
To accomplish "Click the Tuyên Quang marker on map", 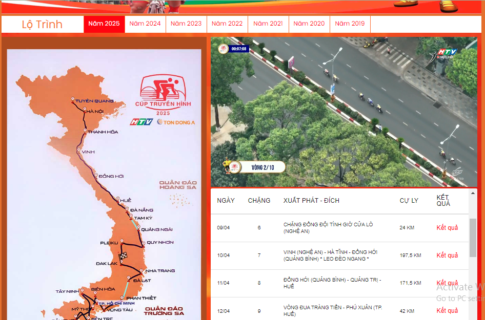I will 73,99.
